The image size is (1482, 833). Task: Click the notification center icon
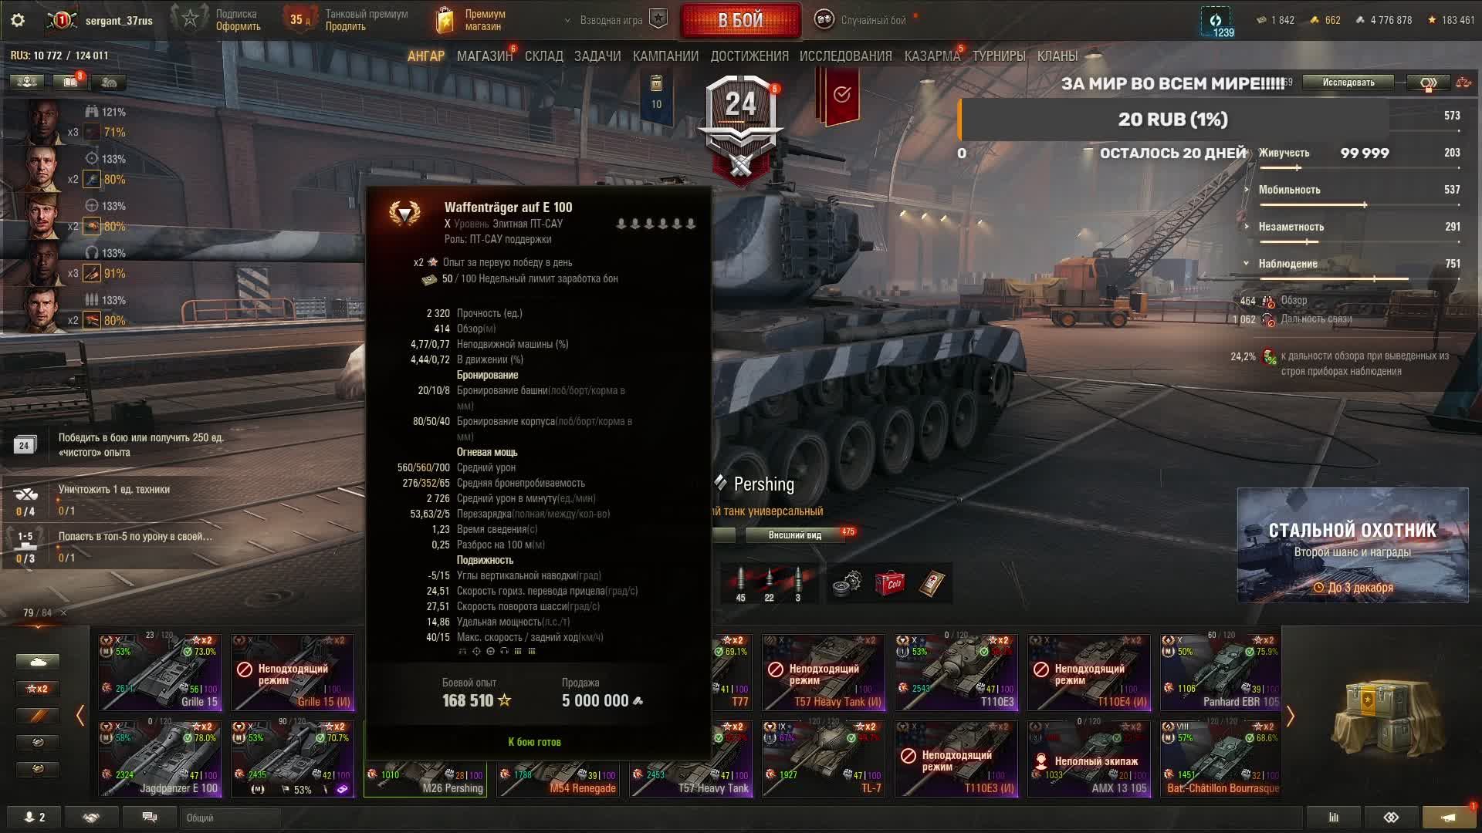1449,817
